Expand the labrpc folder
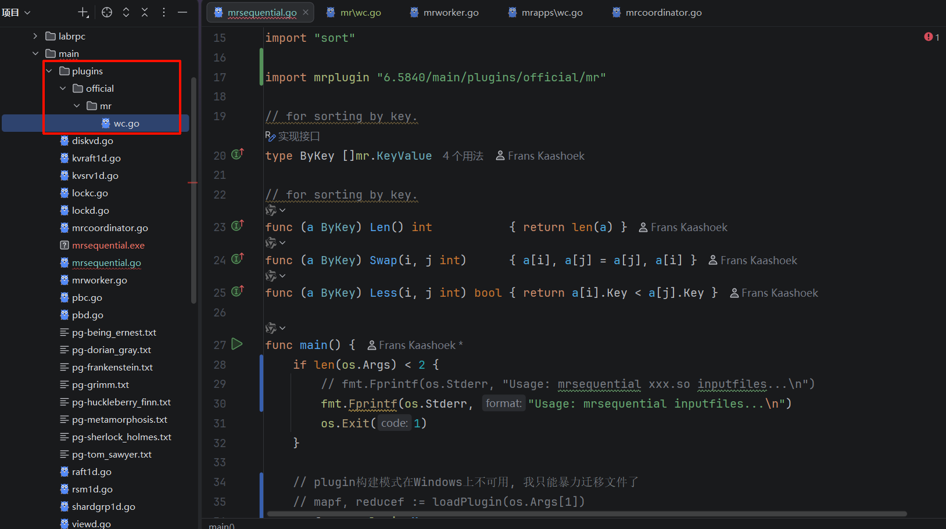This screenshot has width=946, height=529. tap(35, 36)
